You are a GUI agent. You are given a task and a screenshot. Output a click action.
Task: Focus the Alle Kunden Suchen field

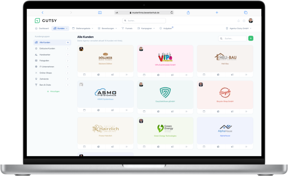[232, 39]
